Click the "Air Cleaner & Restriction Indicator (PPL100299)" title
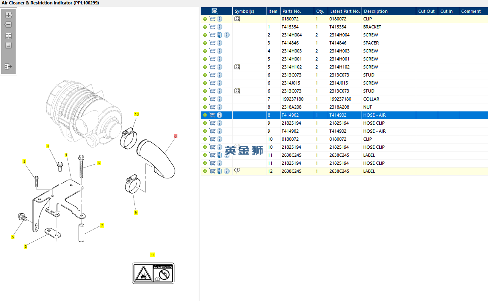Viewport: 488px width, 301px height. 51,3
